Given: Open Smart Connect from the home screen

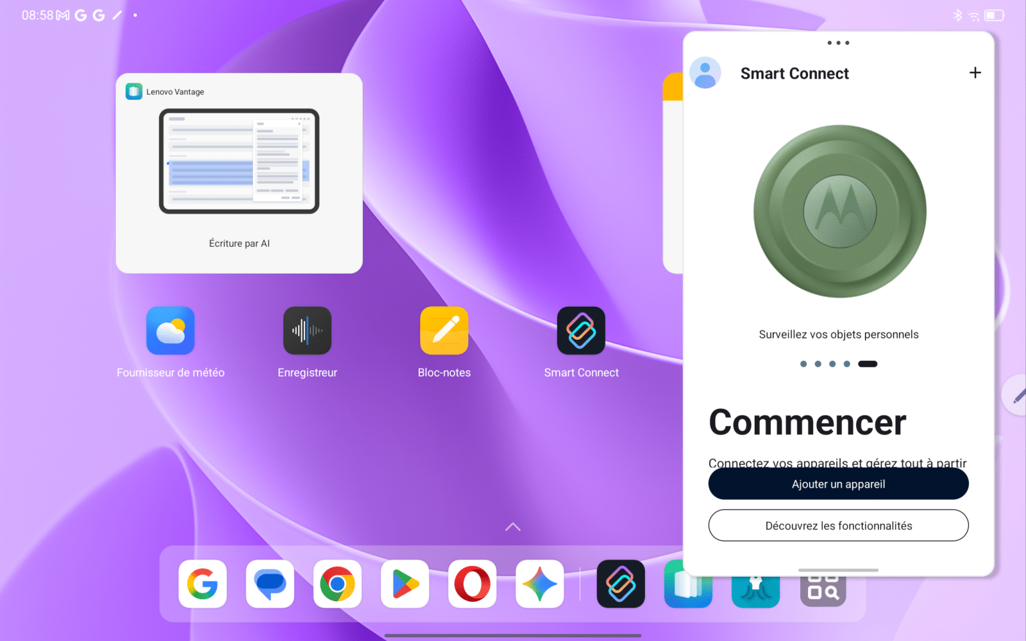Looking at the screenshot, I should 581,331.
